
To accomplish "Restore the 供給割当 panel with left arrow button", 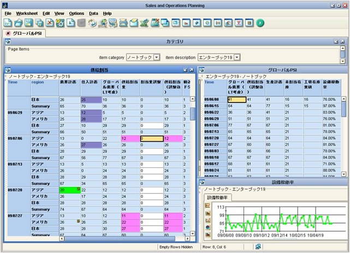I will click(185, 70).
